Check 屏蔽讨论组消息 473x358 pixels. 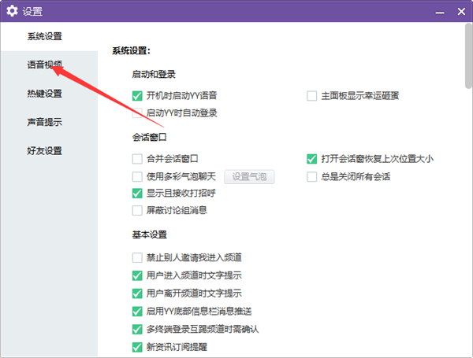click(x=137, y=210)
